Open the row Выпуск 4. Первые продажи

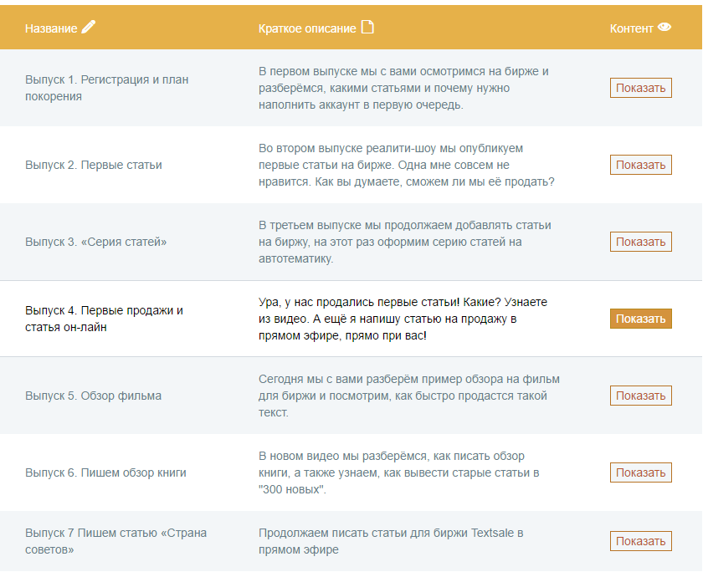(x=351, y=319)
